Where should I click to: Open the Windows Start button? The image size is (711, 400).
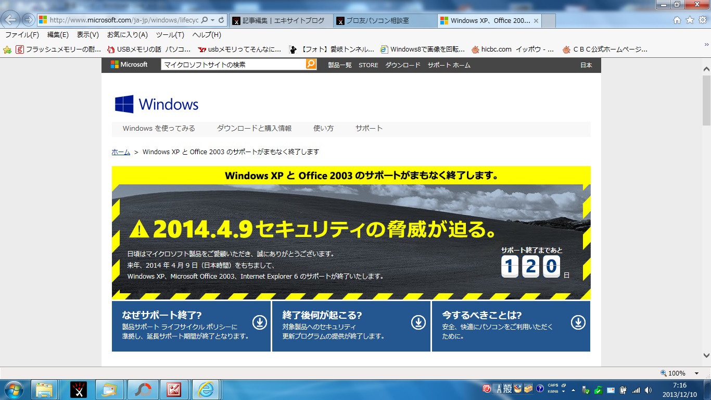[x=13, y=390]
